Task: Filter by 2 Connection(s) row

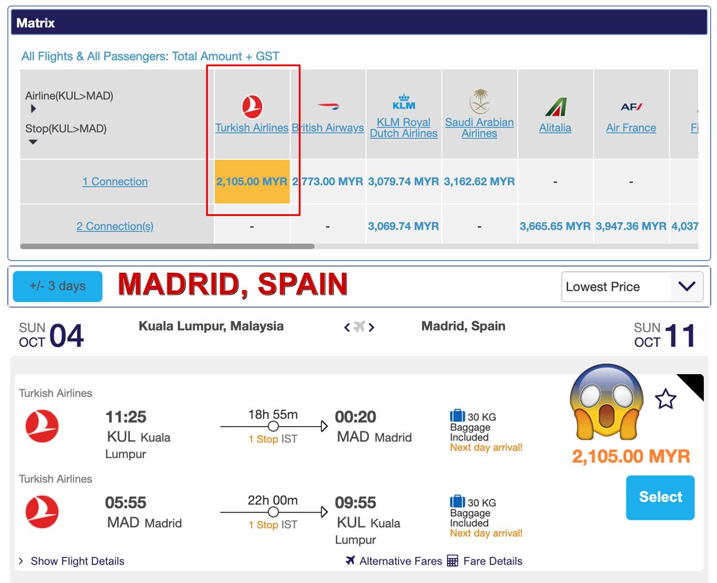Action: (115, 226)
